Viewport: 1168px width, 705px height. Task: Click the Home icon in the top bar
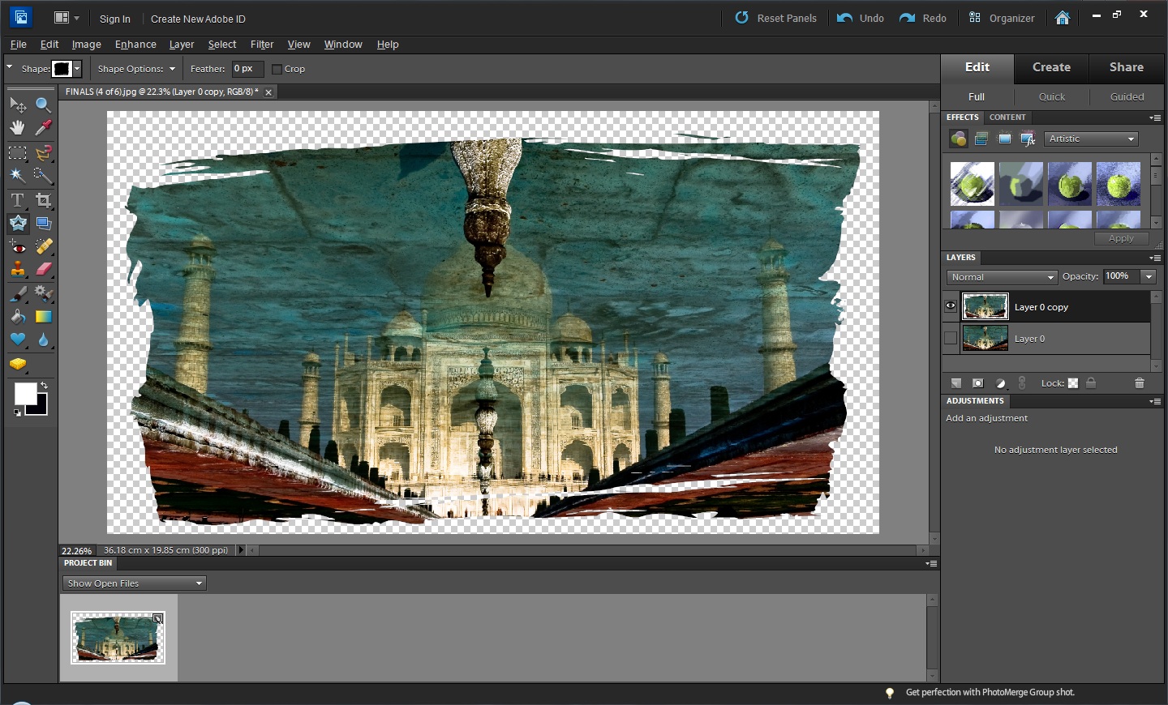(1063, 18)
